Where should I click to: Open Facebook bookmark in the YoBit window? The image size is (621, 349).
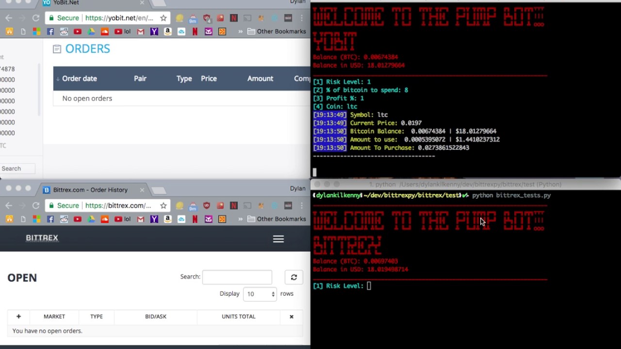(x=50, y=32)
